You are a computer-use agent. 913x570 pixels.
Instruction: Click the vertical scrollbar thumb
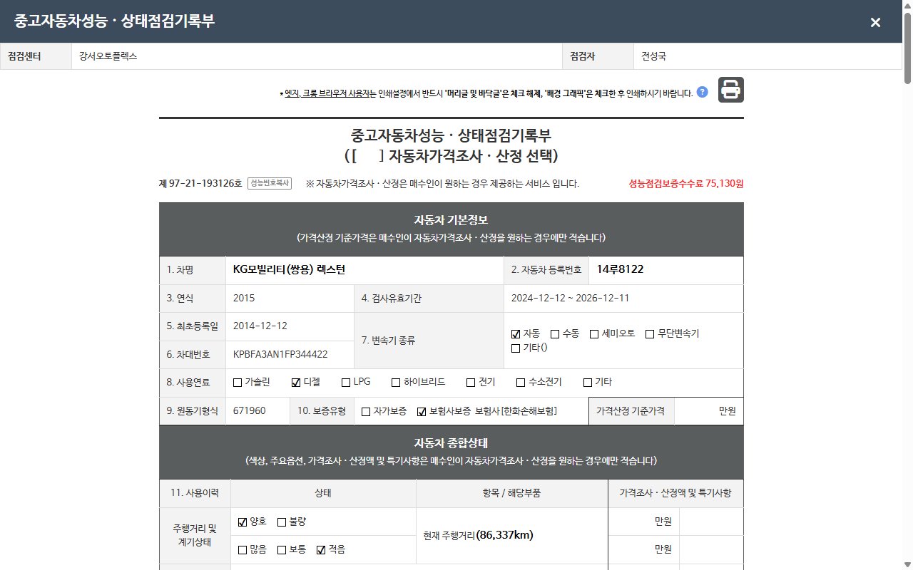(x=907, y=48)
